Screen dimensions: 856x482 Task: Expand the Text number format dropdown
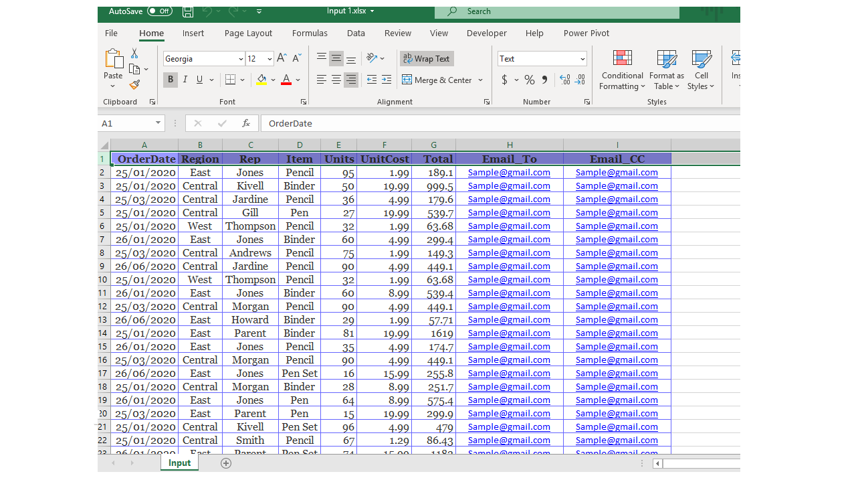click(582, 59)
